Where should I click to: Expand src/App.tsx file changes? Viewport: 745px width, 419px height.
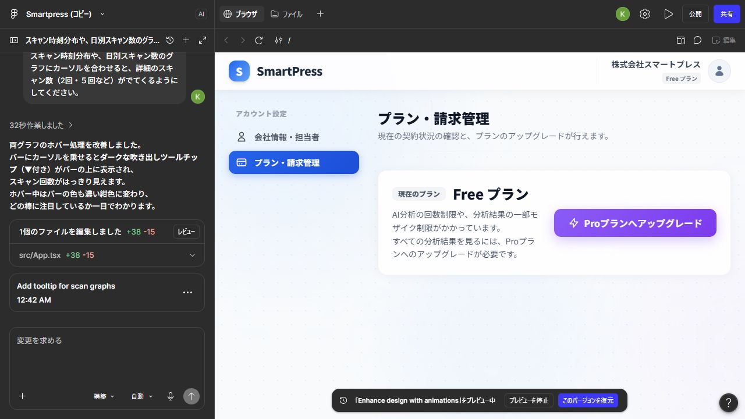[193, 255]
